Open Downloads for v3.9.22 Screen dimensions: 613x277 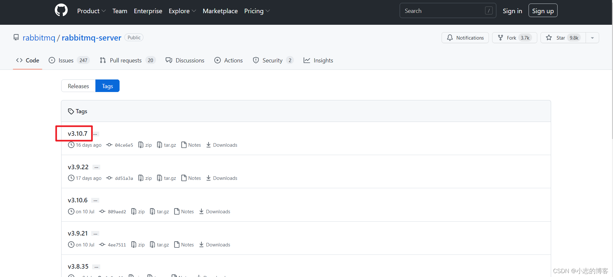(222, 178)
